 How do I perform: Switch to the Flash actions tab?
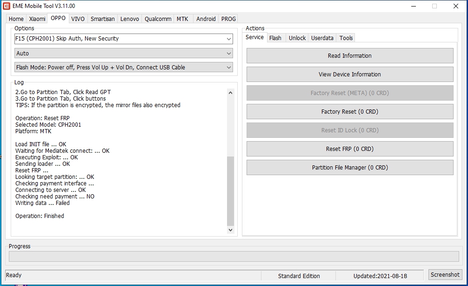275,38
